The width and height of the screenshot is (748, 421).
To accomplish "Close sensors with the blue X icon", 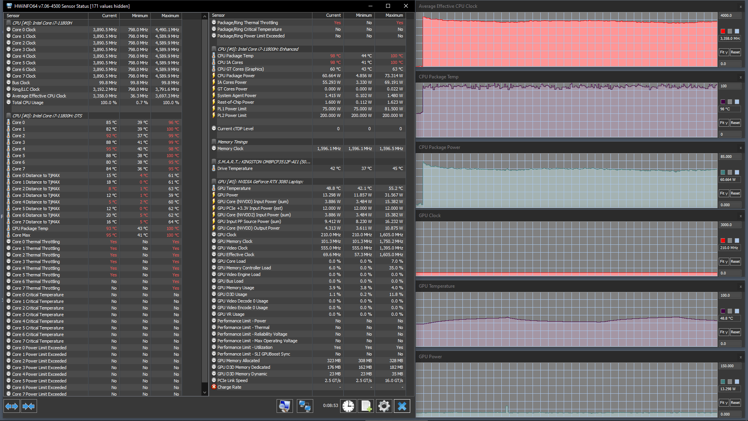I will click(402, 406).
